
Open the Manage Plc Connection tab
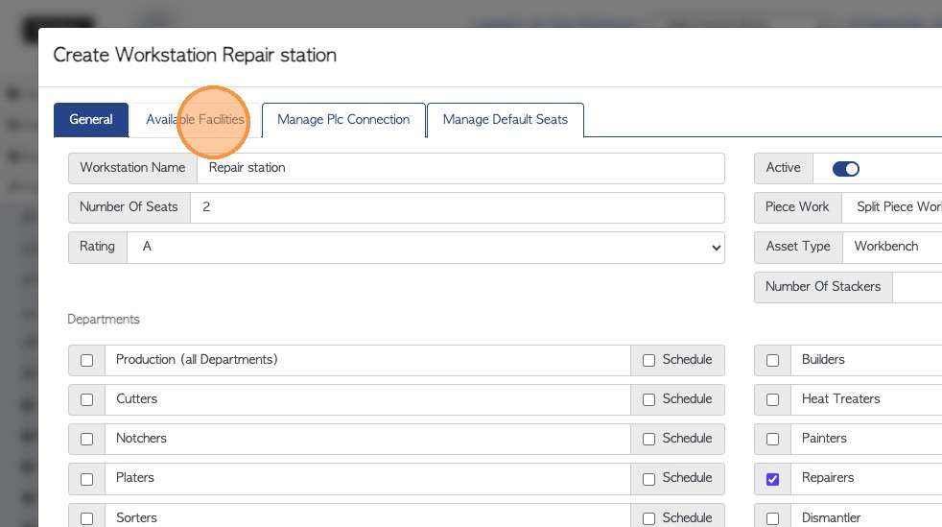pyautogui.click(x=343, y=120)
